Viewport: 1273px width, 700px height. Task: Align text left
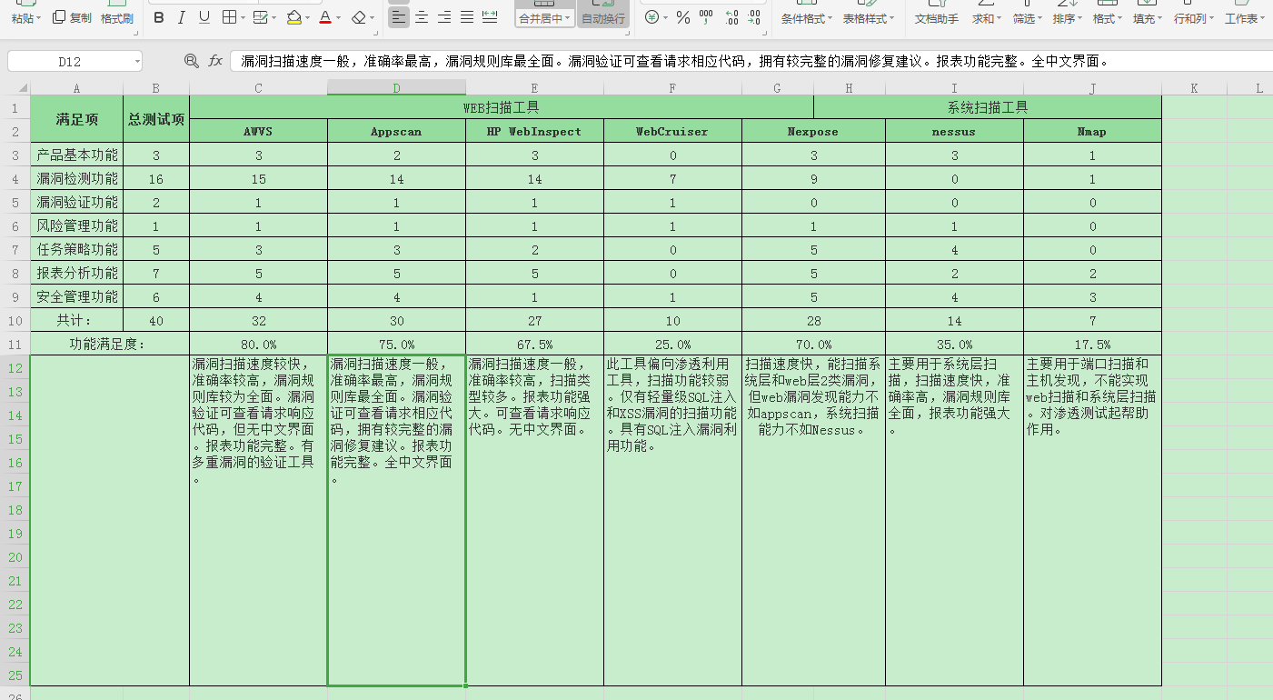click(399, 17)
